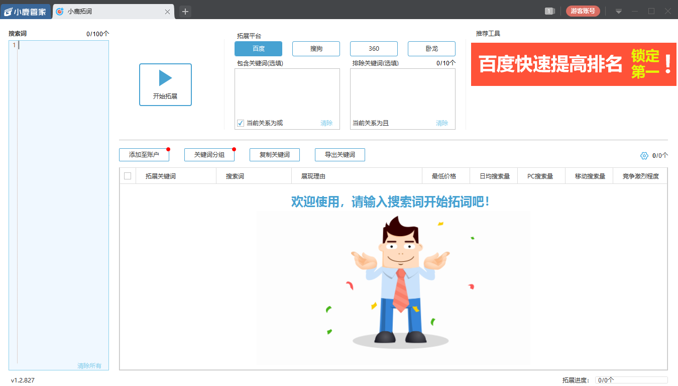The height and width of the screenshot is (386, 678).
Task: Click the 小鹿拓词 tab favicon
Action: coord(60,11)
